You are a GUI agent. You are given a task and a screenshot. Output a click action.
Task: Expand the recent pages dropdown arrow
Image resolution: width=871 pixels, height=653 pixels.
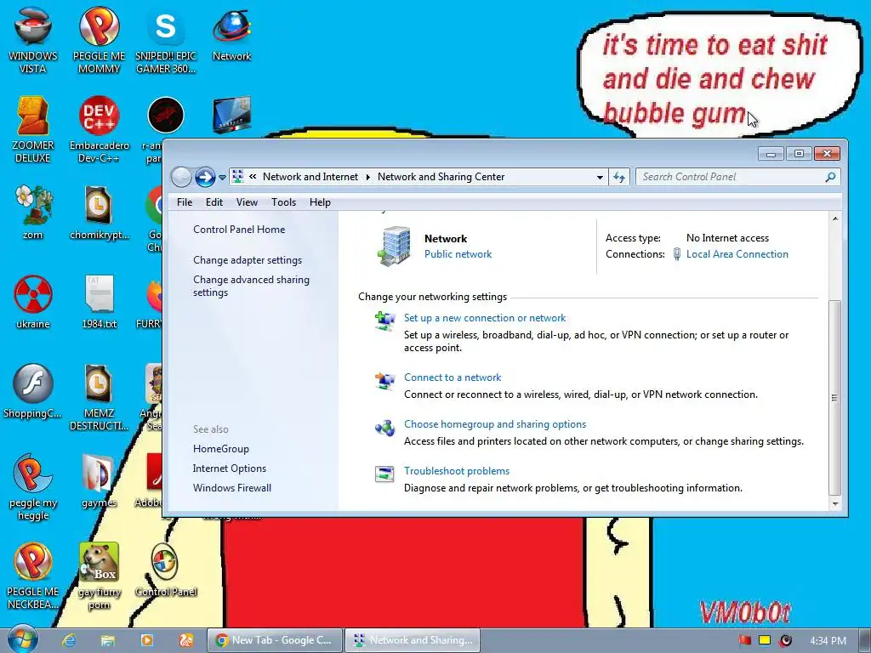pos(222,178)
